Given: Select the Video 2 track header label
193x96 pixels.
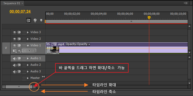Looking at the screenshot, I should tap(36, 39).
